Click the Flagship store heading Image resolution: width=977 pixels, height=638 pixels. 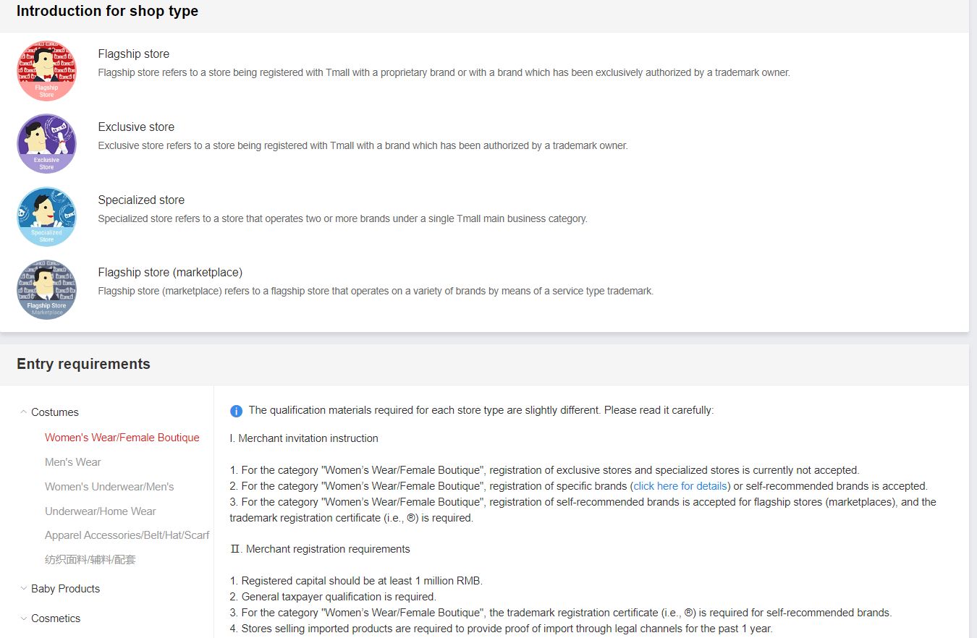(134, 54)
